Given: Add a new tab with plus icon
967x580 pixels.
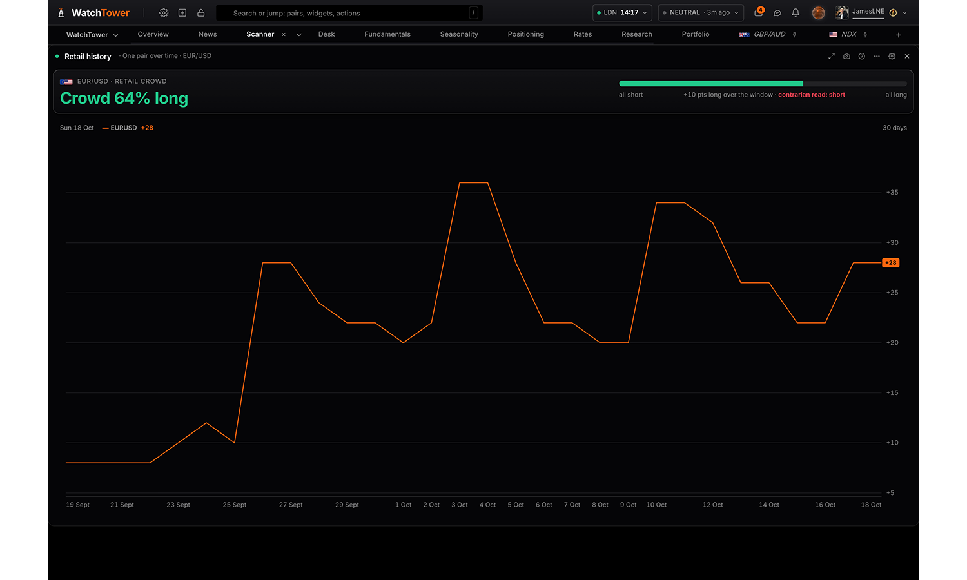Looking at the screenshot, I should [x=899, y=35].
